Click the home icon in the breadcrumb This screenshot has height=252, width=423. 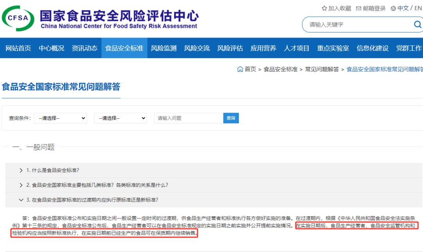tap(240, 69)
